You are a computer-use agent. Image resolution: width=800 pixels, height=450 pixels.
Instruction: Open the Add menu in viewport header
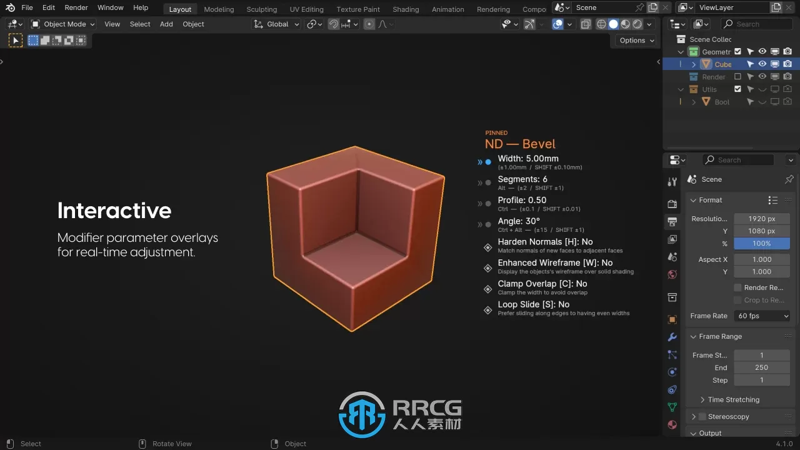tap(166, 24)
